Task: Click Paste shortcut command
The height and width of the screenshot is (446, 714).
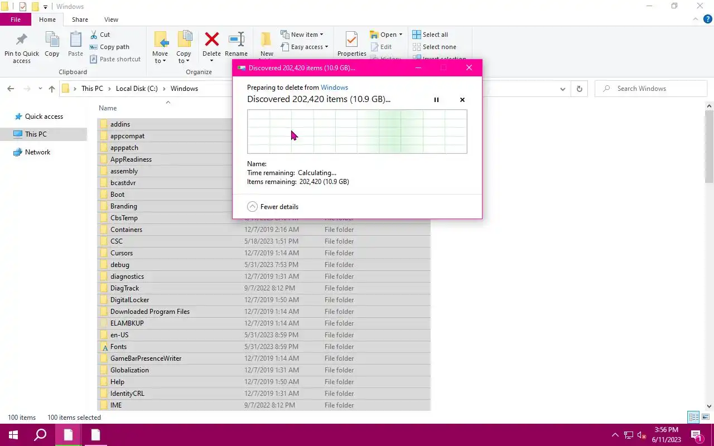Action: click(x=115, y=59)
